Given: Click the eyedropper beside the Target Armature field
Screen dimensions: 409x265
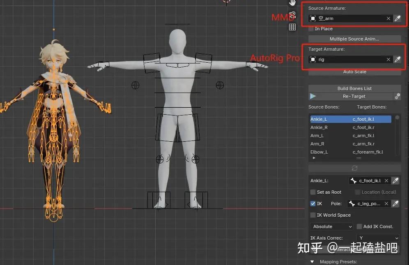Looking at the screenshot, I should [x=398, y=59].
